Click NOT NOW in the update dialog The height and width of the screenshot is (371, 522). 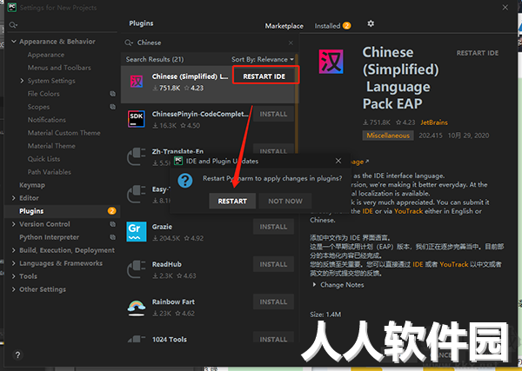pos(285,201)
